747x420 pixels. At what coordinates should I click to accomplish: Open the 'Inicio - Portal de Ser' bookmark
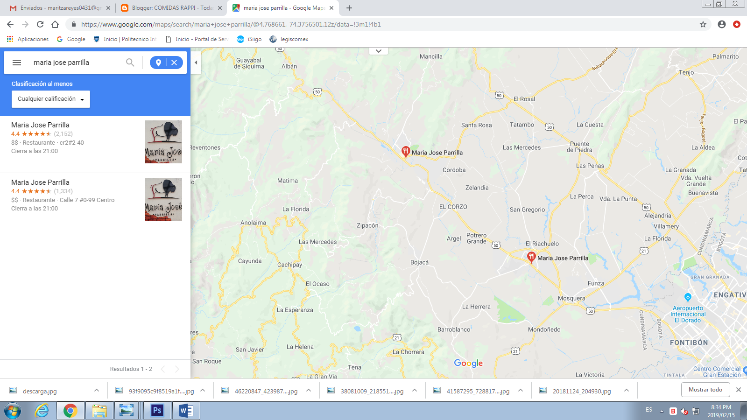197,39
